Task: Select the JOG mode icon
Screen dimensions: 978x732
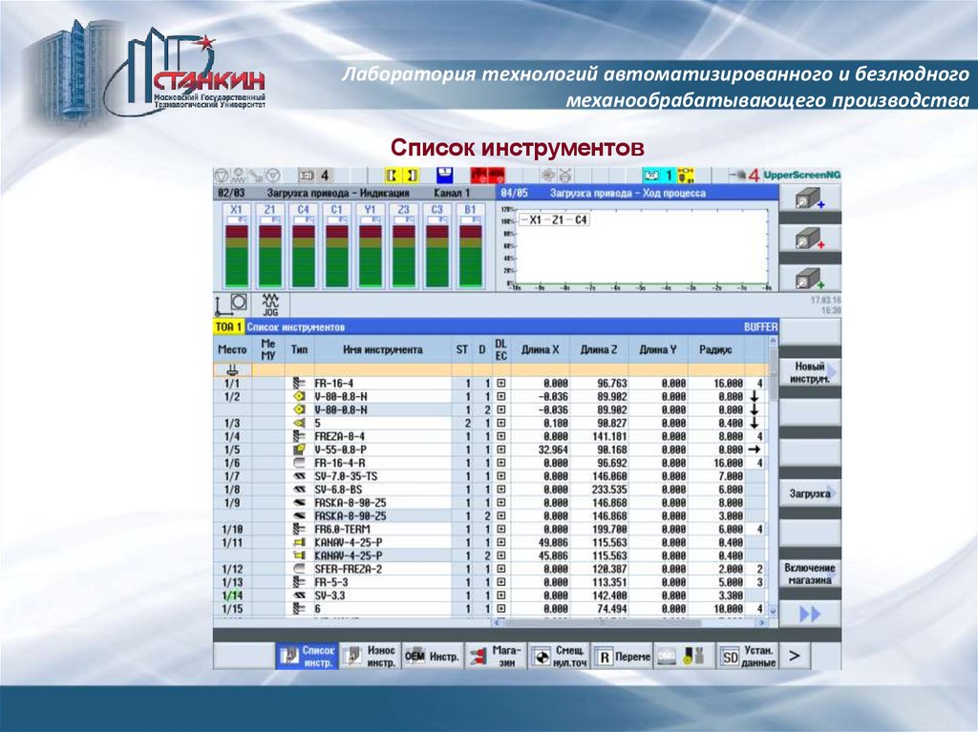Action: [x=270, y=304]
